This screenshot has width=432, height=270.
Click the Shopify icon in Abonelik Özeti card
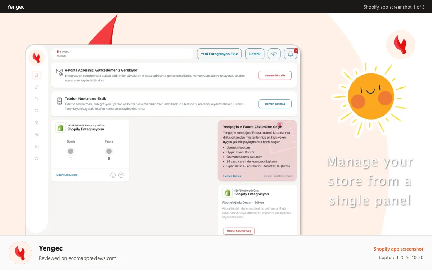(x=228, y=193)
